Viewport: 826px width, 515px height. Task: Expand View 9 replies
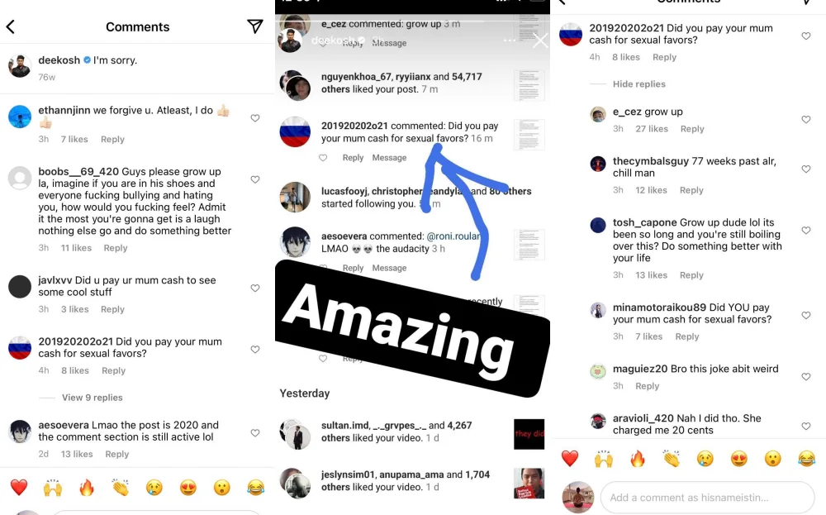point(93,398)
